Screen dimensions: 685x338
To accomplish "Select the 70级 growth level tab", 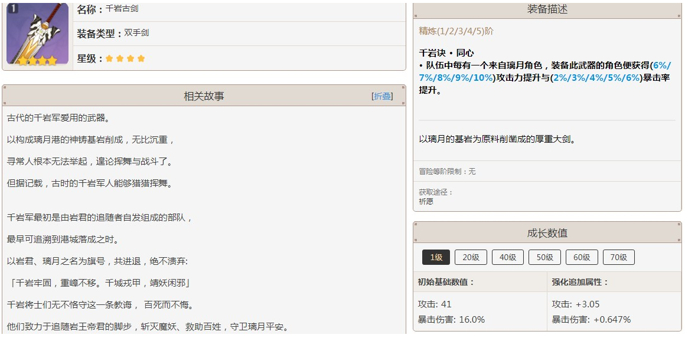I will pos(619,257).
